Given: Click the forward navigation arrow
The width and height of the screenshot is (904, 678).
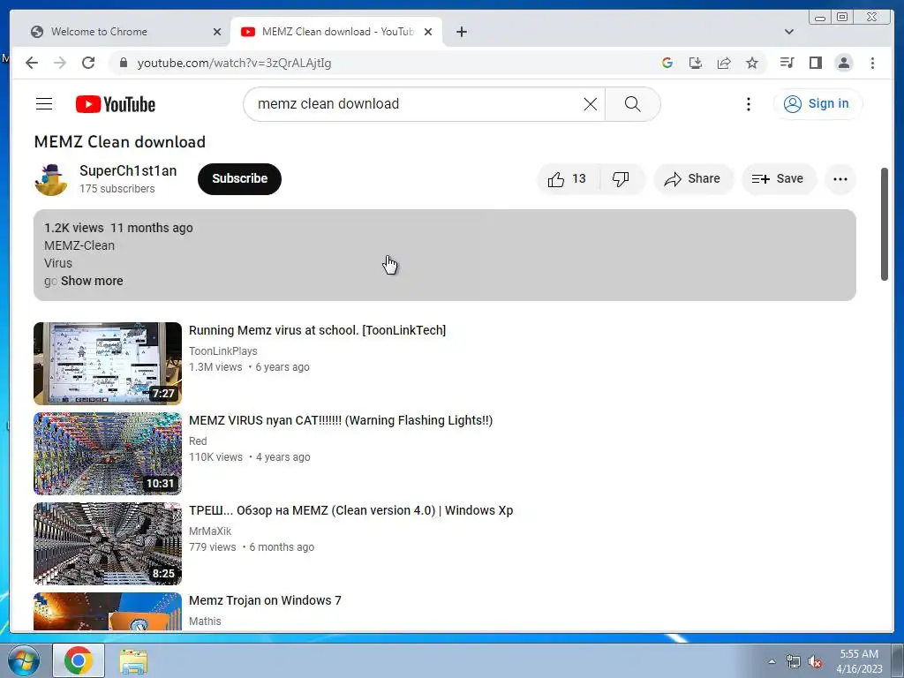Looking at the screenshot, I should pos(60,63).
